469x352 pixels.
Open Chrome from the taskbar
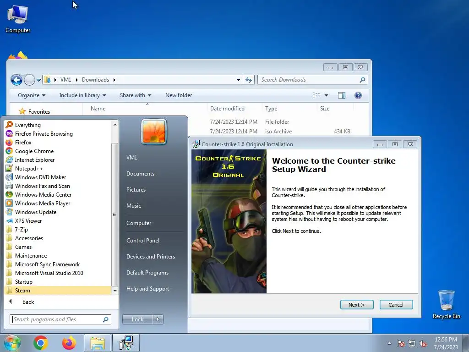[x=41, y=343]
